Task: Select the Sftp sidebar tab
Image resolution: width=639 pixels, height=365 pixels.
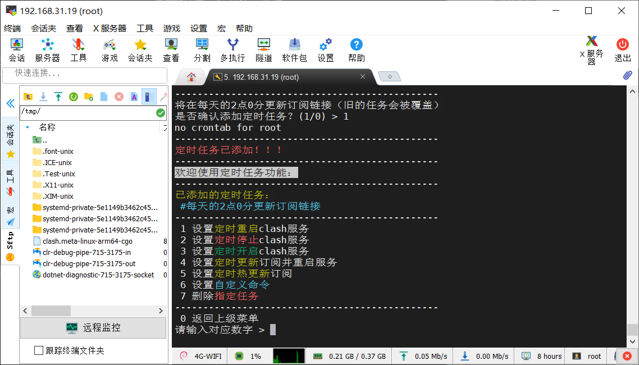Action: pos(10,246)
